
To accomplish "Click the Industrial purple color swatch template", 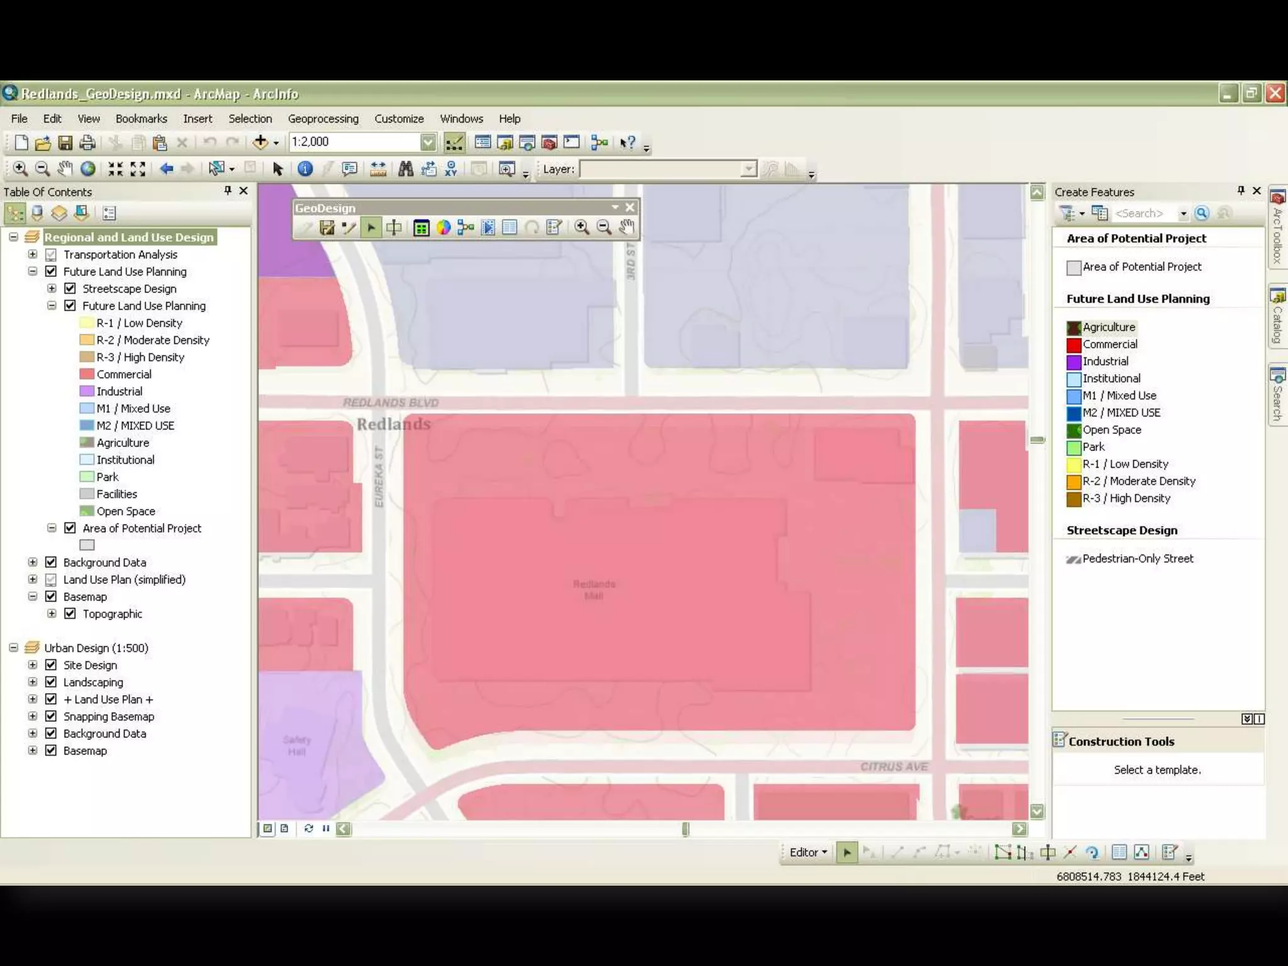I will (1074, 362).
